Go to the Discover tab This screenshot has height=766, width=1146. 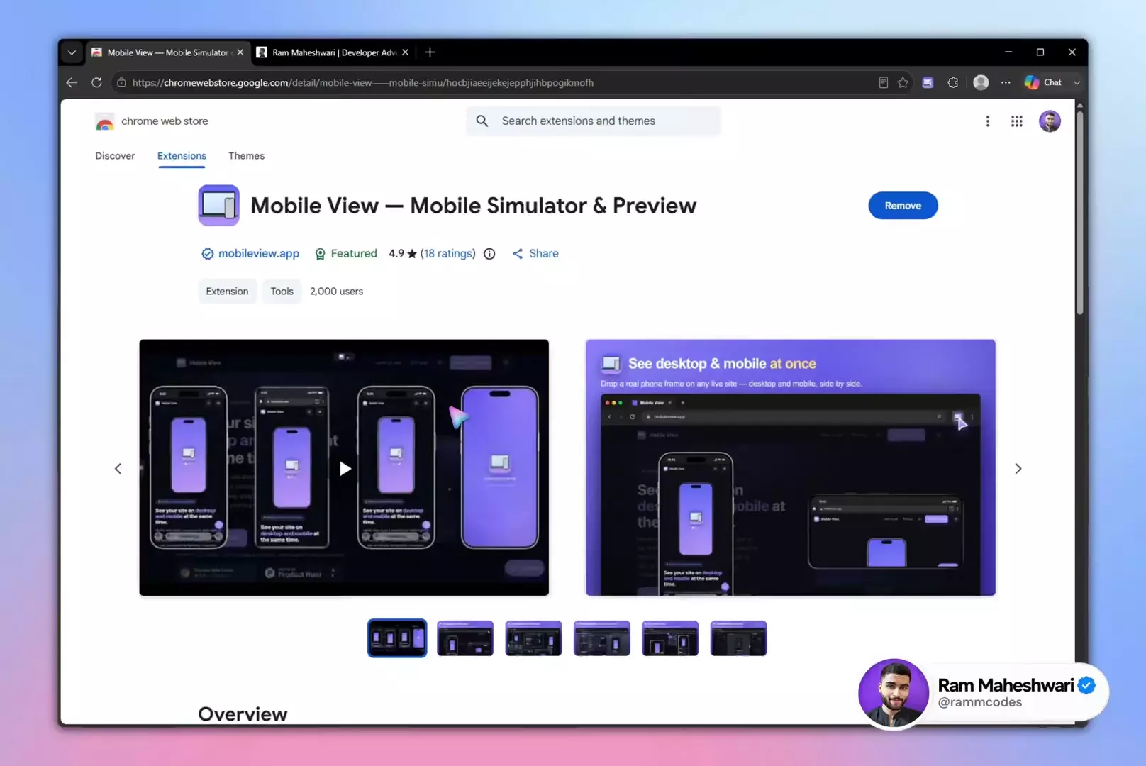click(x=115, y=156)
